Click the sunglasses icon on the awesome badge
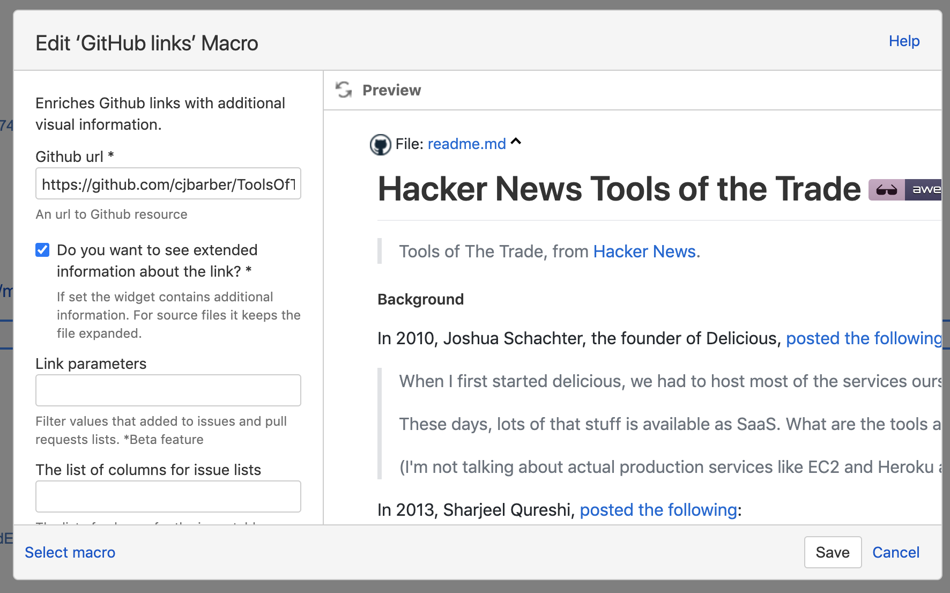The image size is (950, 593). tap(886, 190)
